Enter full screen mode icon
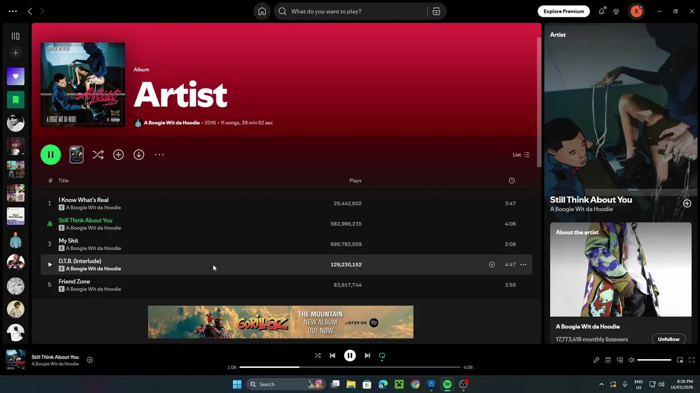This screenshot has height=393, width=700. click(x=691, y=360)
